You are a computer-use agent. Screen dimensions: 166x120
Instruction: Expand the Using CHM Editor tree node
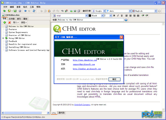pyautogui.click(x=3, y=38)
